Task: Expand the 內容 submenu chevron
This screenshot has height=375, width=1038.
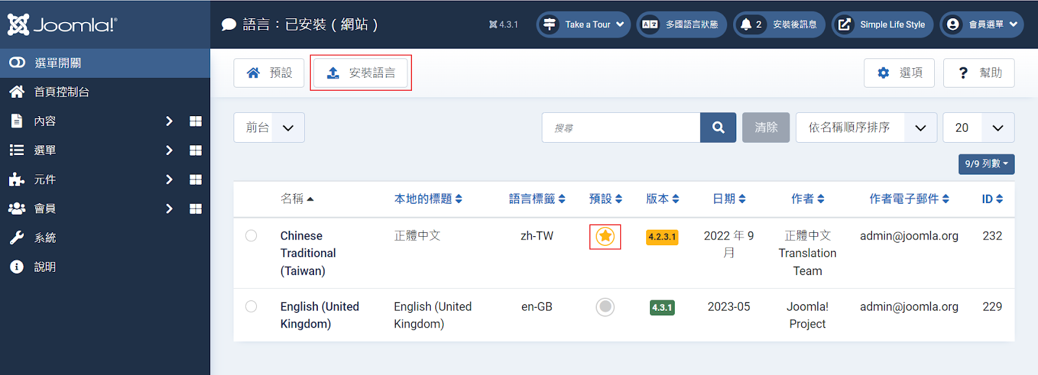Action: (169, 121)
